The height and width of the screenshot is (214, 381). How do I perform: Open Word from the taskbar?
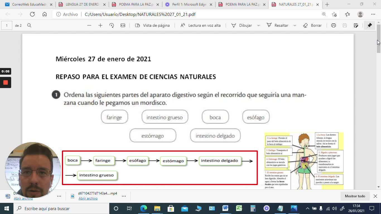pos(225,208)
